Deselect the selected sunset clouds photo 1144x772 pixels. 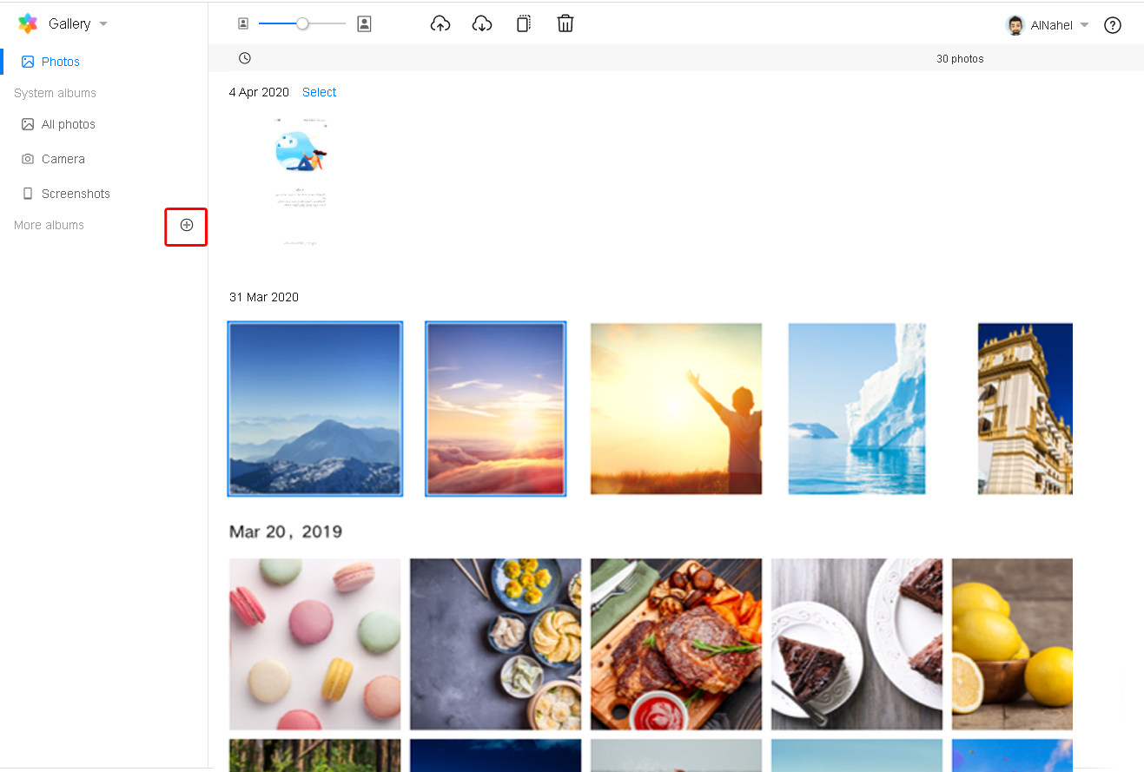pos(495,408)
